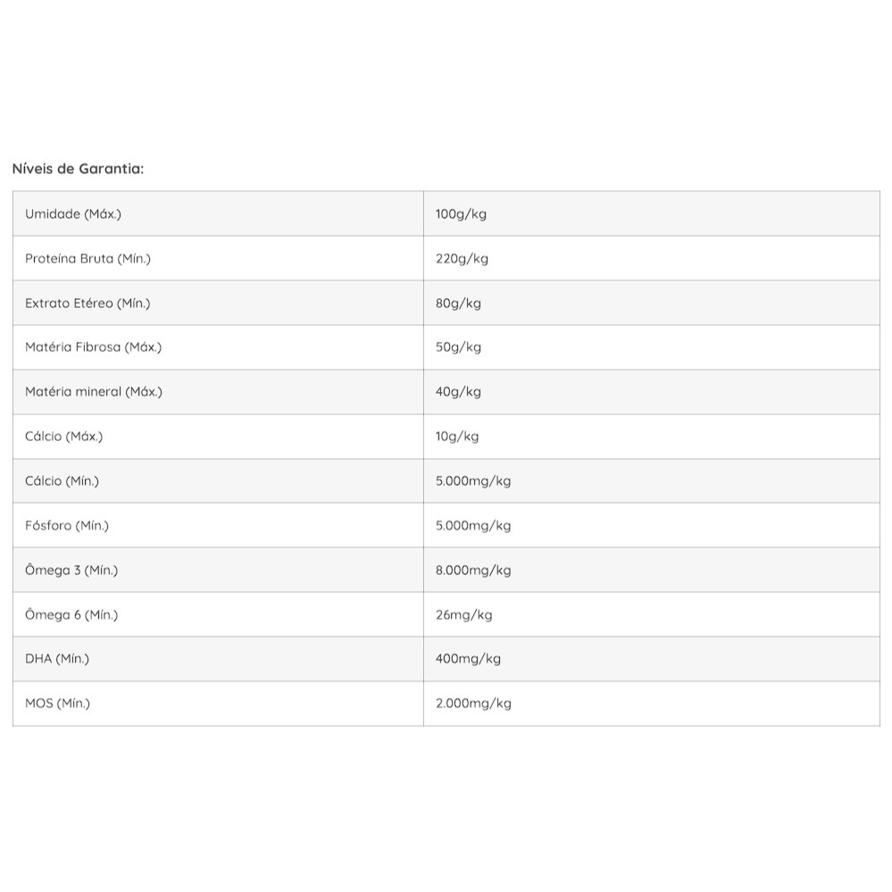This screenshot has width=892, height=892.
Task: Select the Matéria mineral (Máx.) cell
Action: click(94, 392)
